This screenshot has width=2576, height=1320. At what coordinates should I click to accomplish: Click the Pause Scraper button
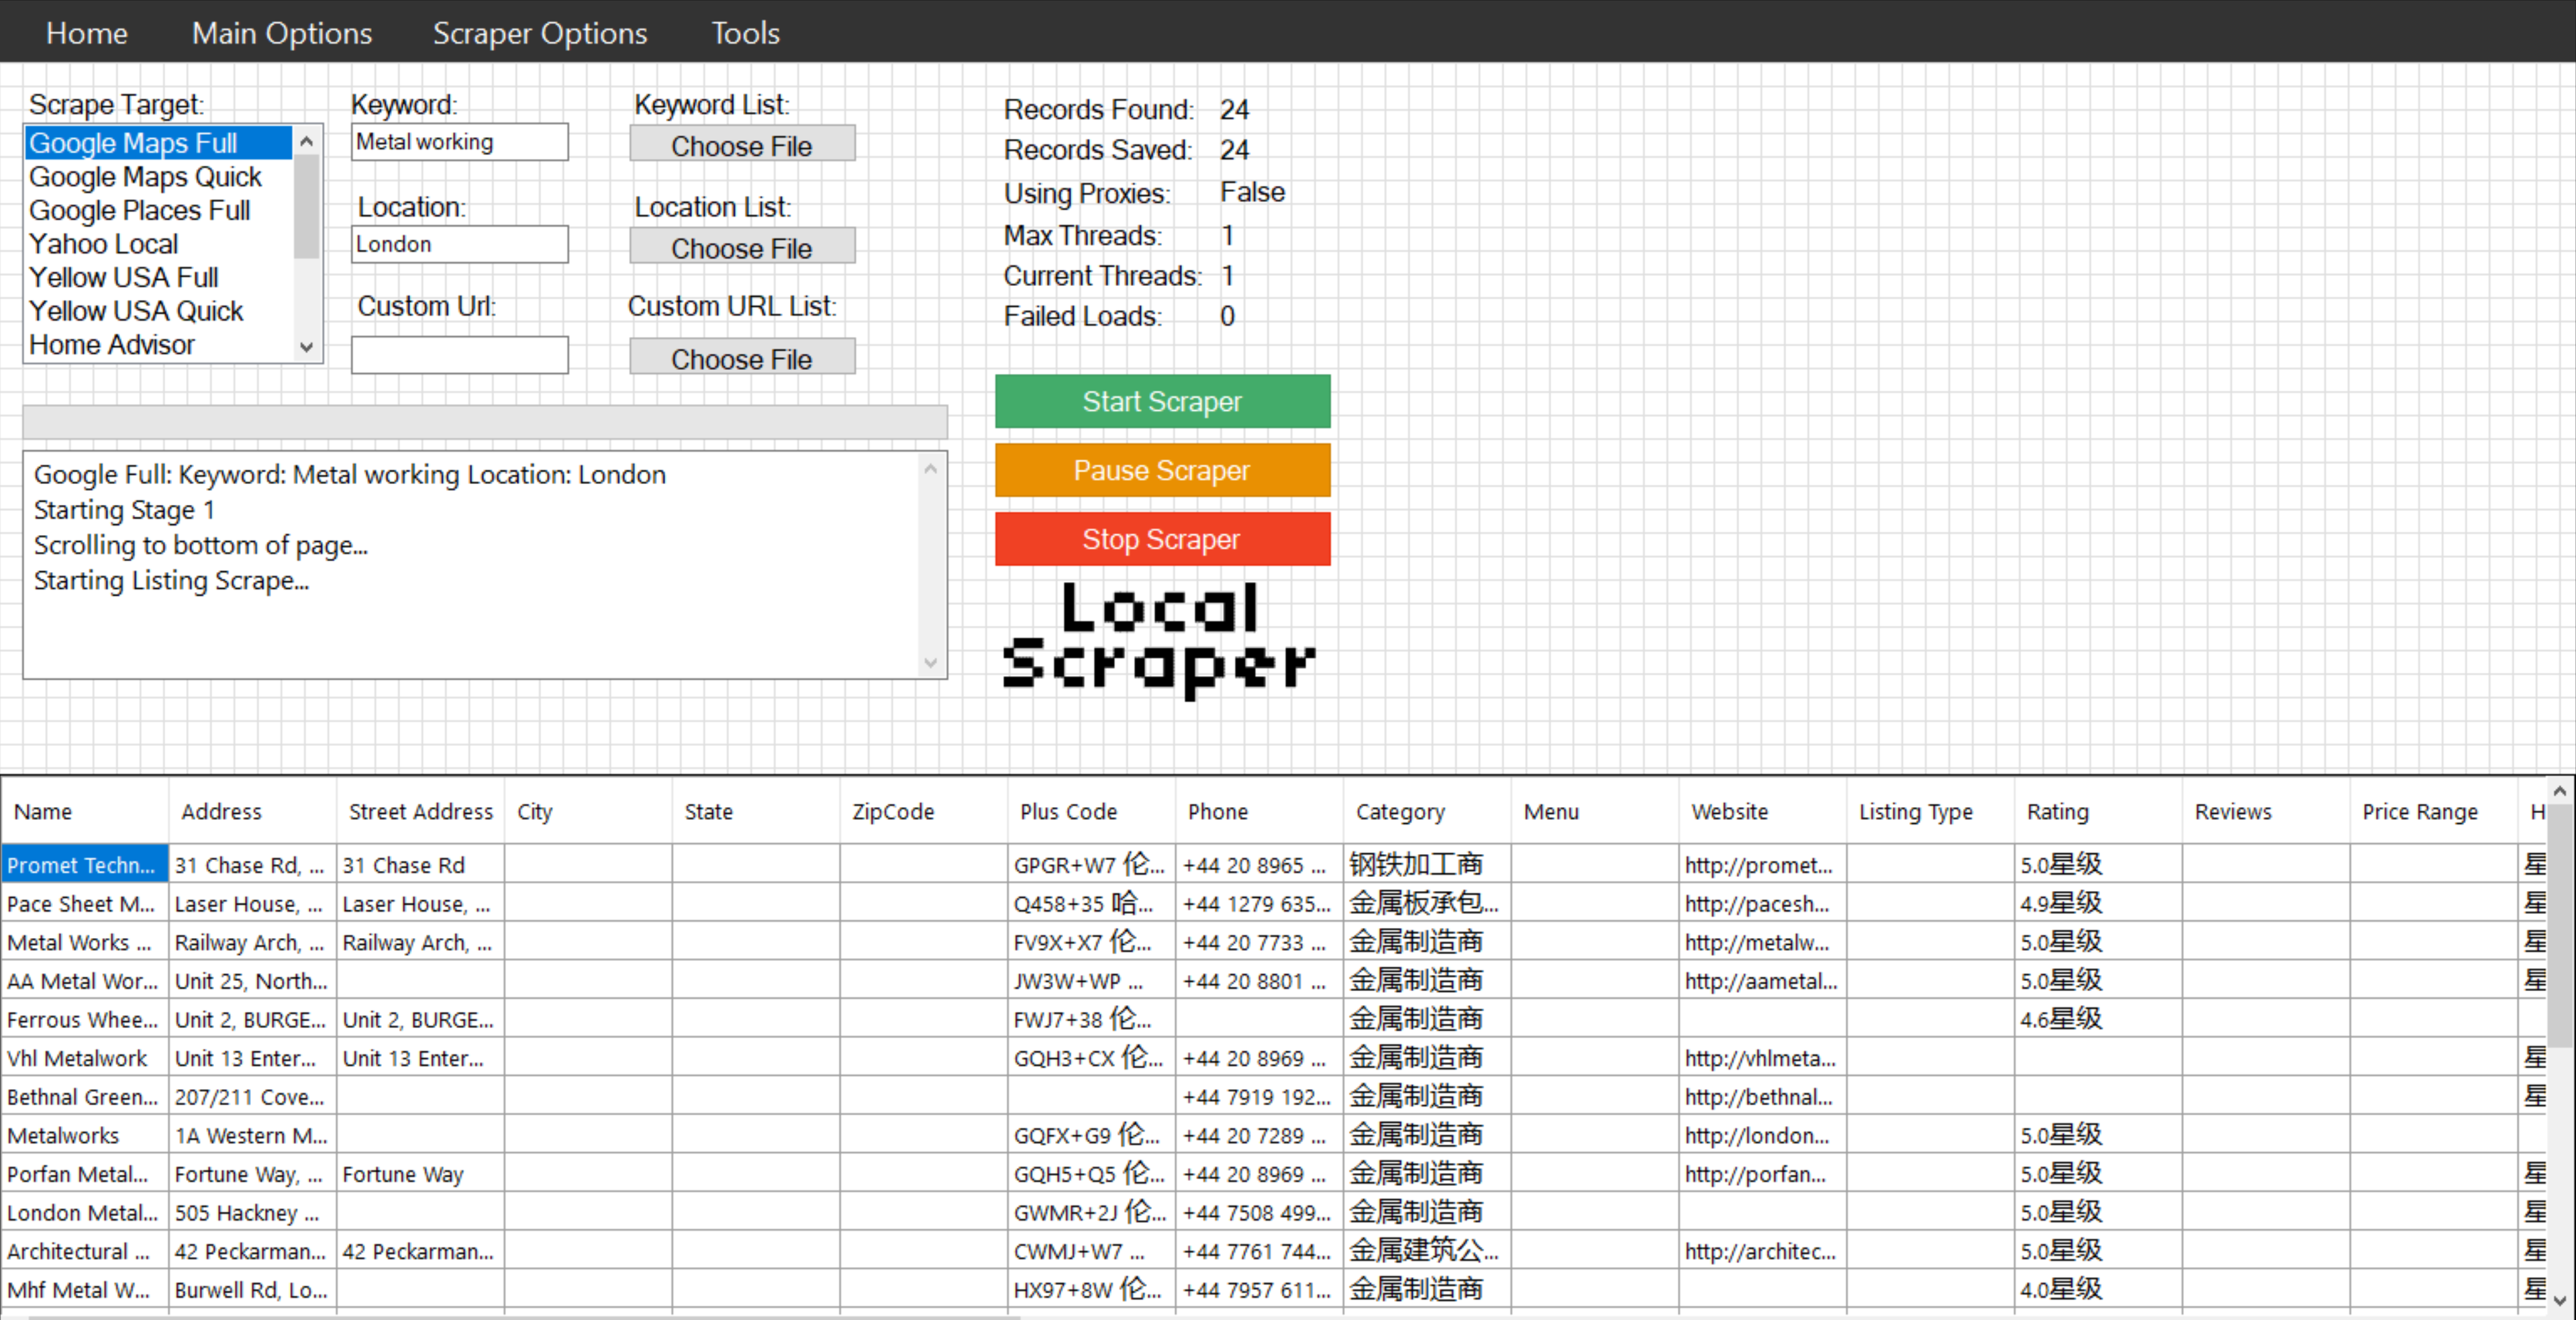[1162, 470]
